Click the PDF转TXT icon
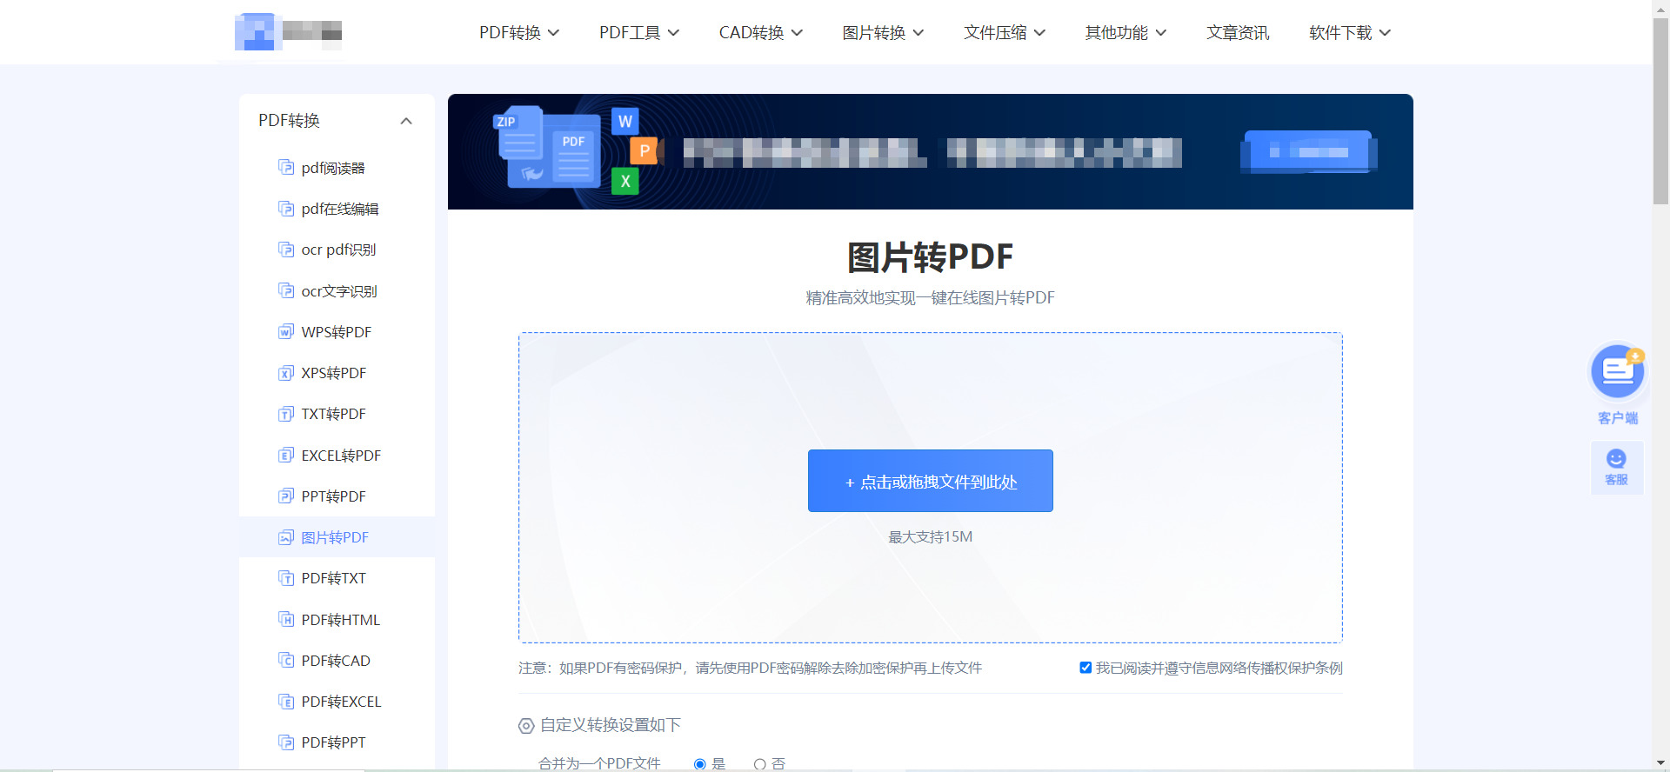 pyautogui.click(x=286, y=578)
